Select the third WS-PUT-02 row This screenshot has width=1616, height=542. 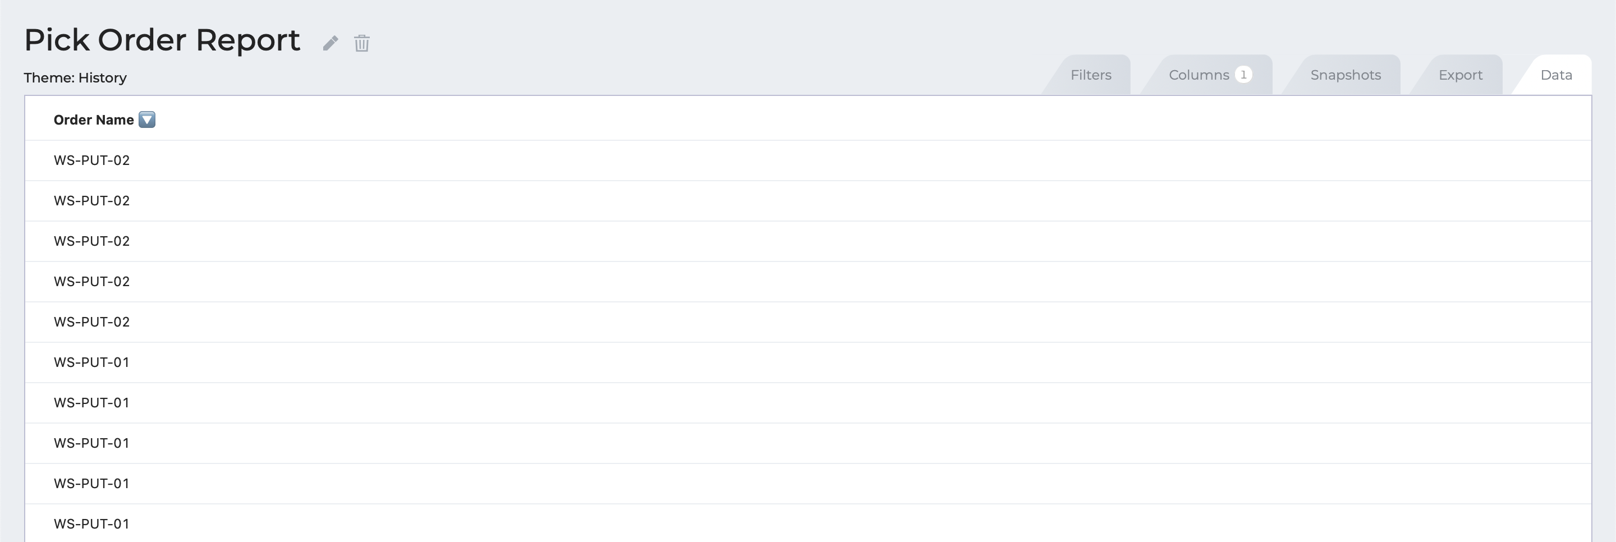[808, 241]
